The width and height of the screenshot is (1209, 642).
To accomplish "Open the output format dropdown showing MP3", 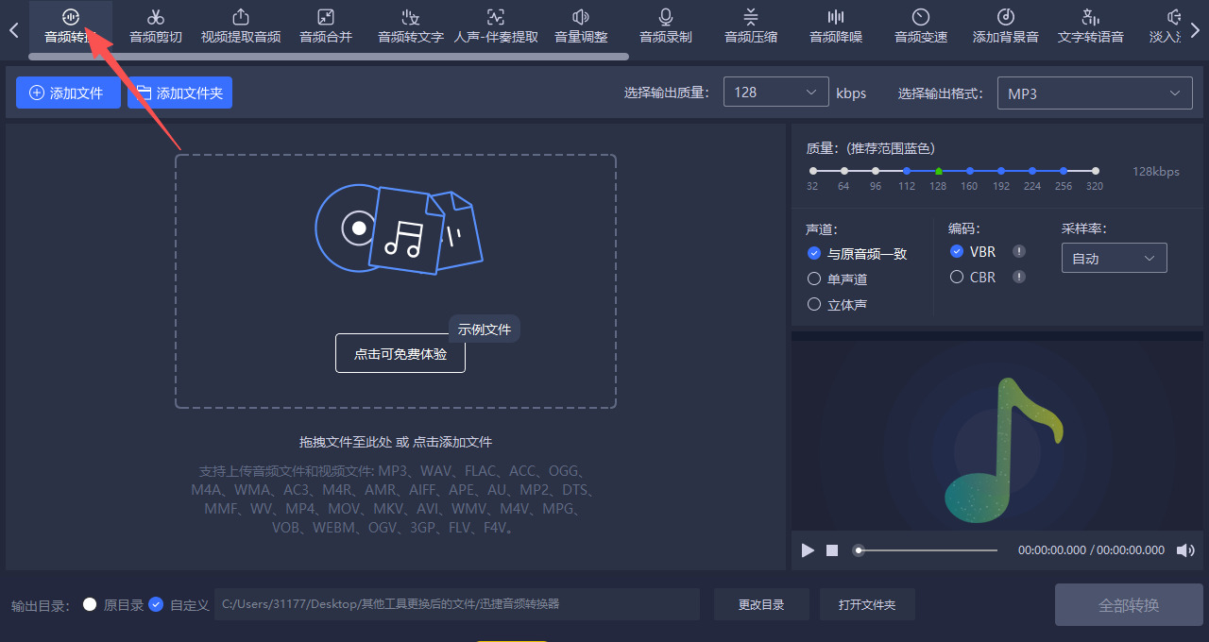I will click(1094, 93).
